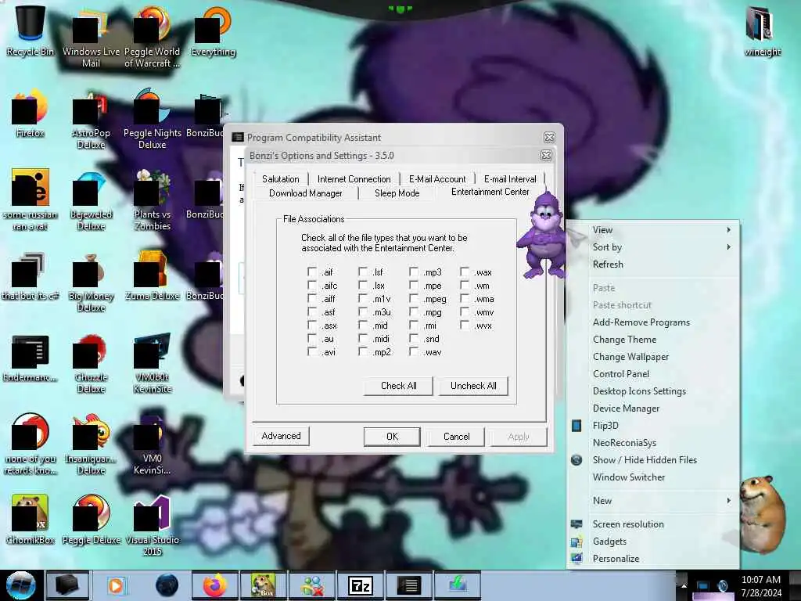Open the ChomikBox desktop icon
The height and width of the screenshot is (601, 801).
point(31,520)
